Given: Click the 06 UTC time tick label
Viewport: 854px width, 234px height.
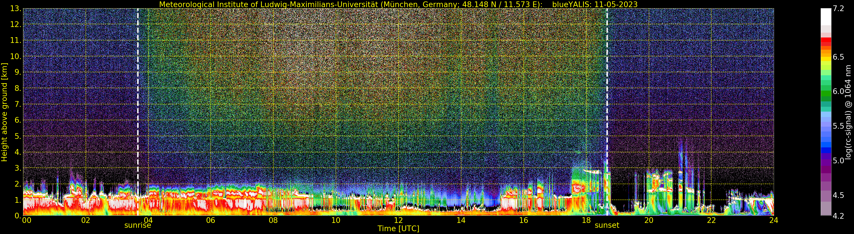Looking at the screenshot, I should pos(211,220).
